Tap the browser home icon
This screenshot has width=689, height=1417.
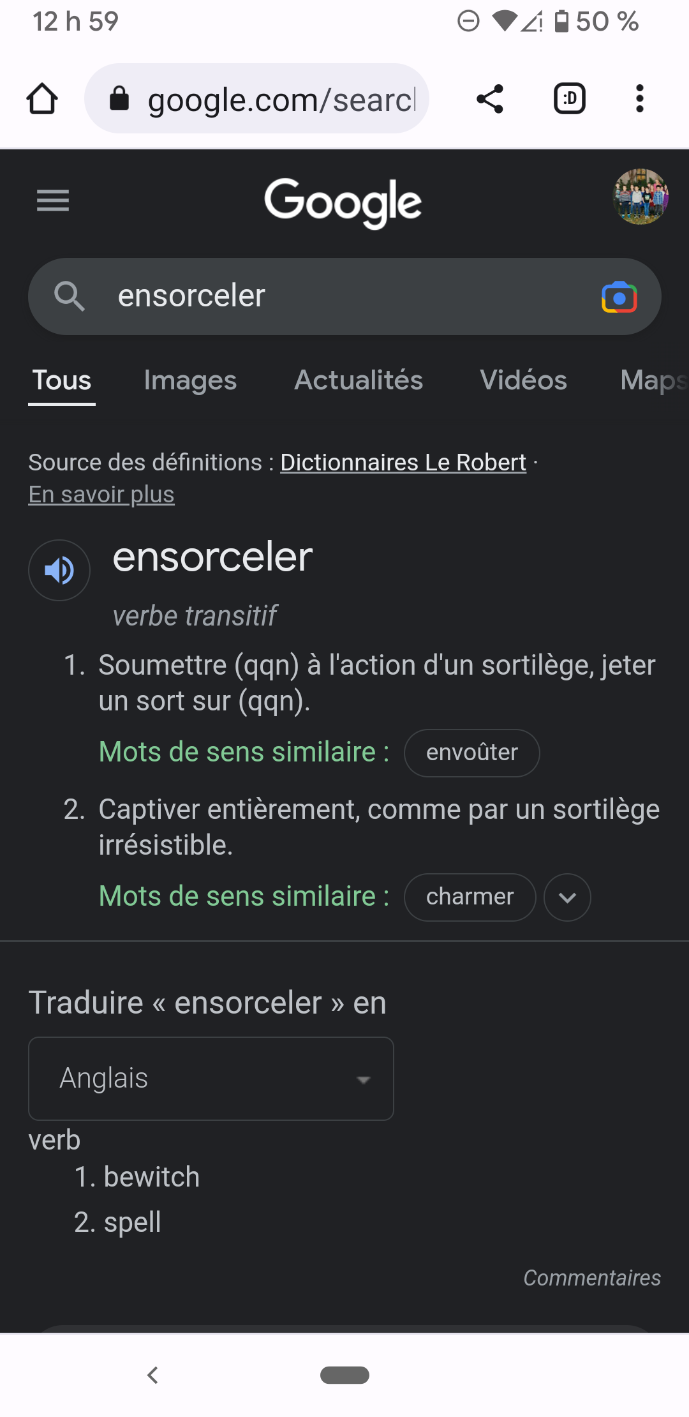(42, 99)
